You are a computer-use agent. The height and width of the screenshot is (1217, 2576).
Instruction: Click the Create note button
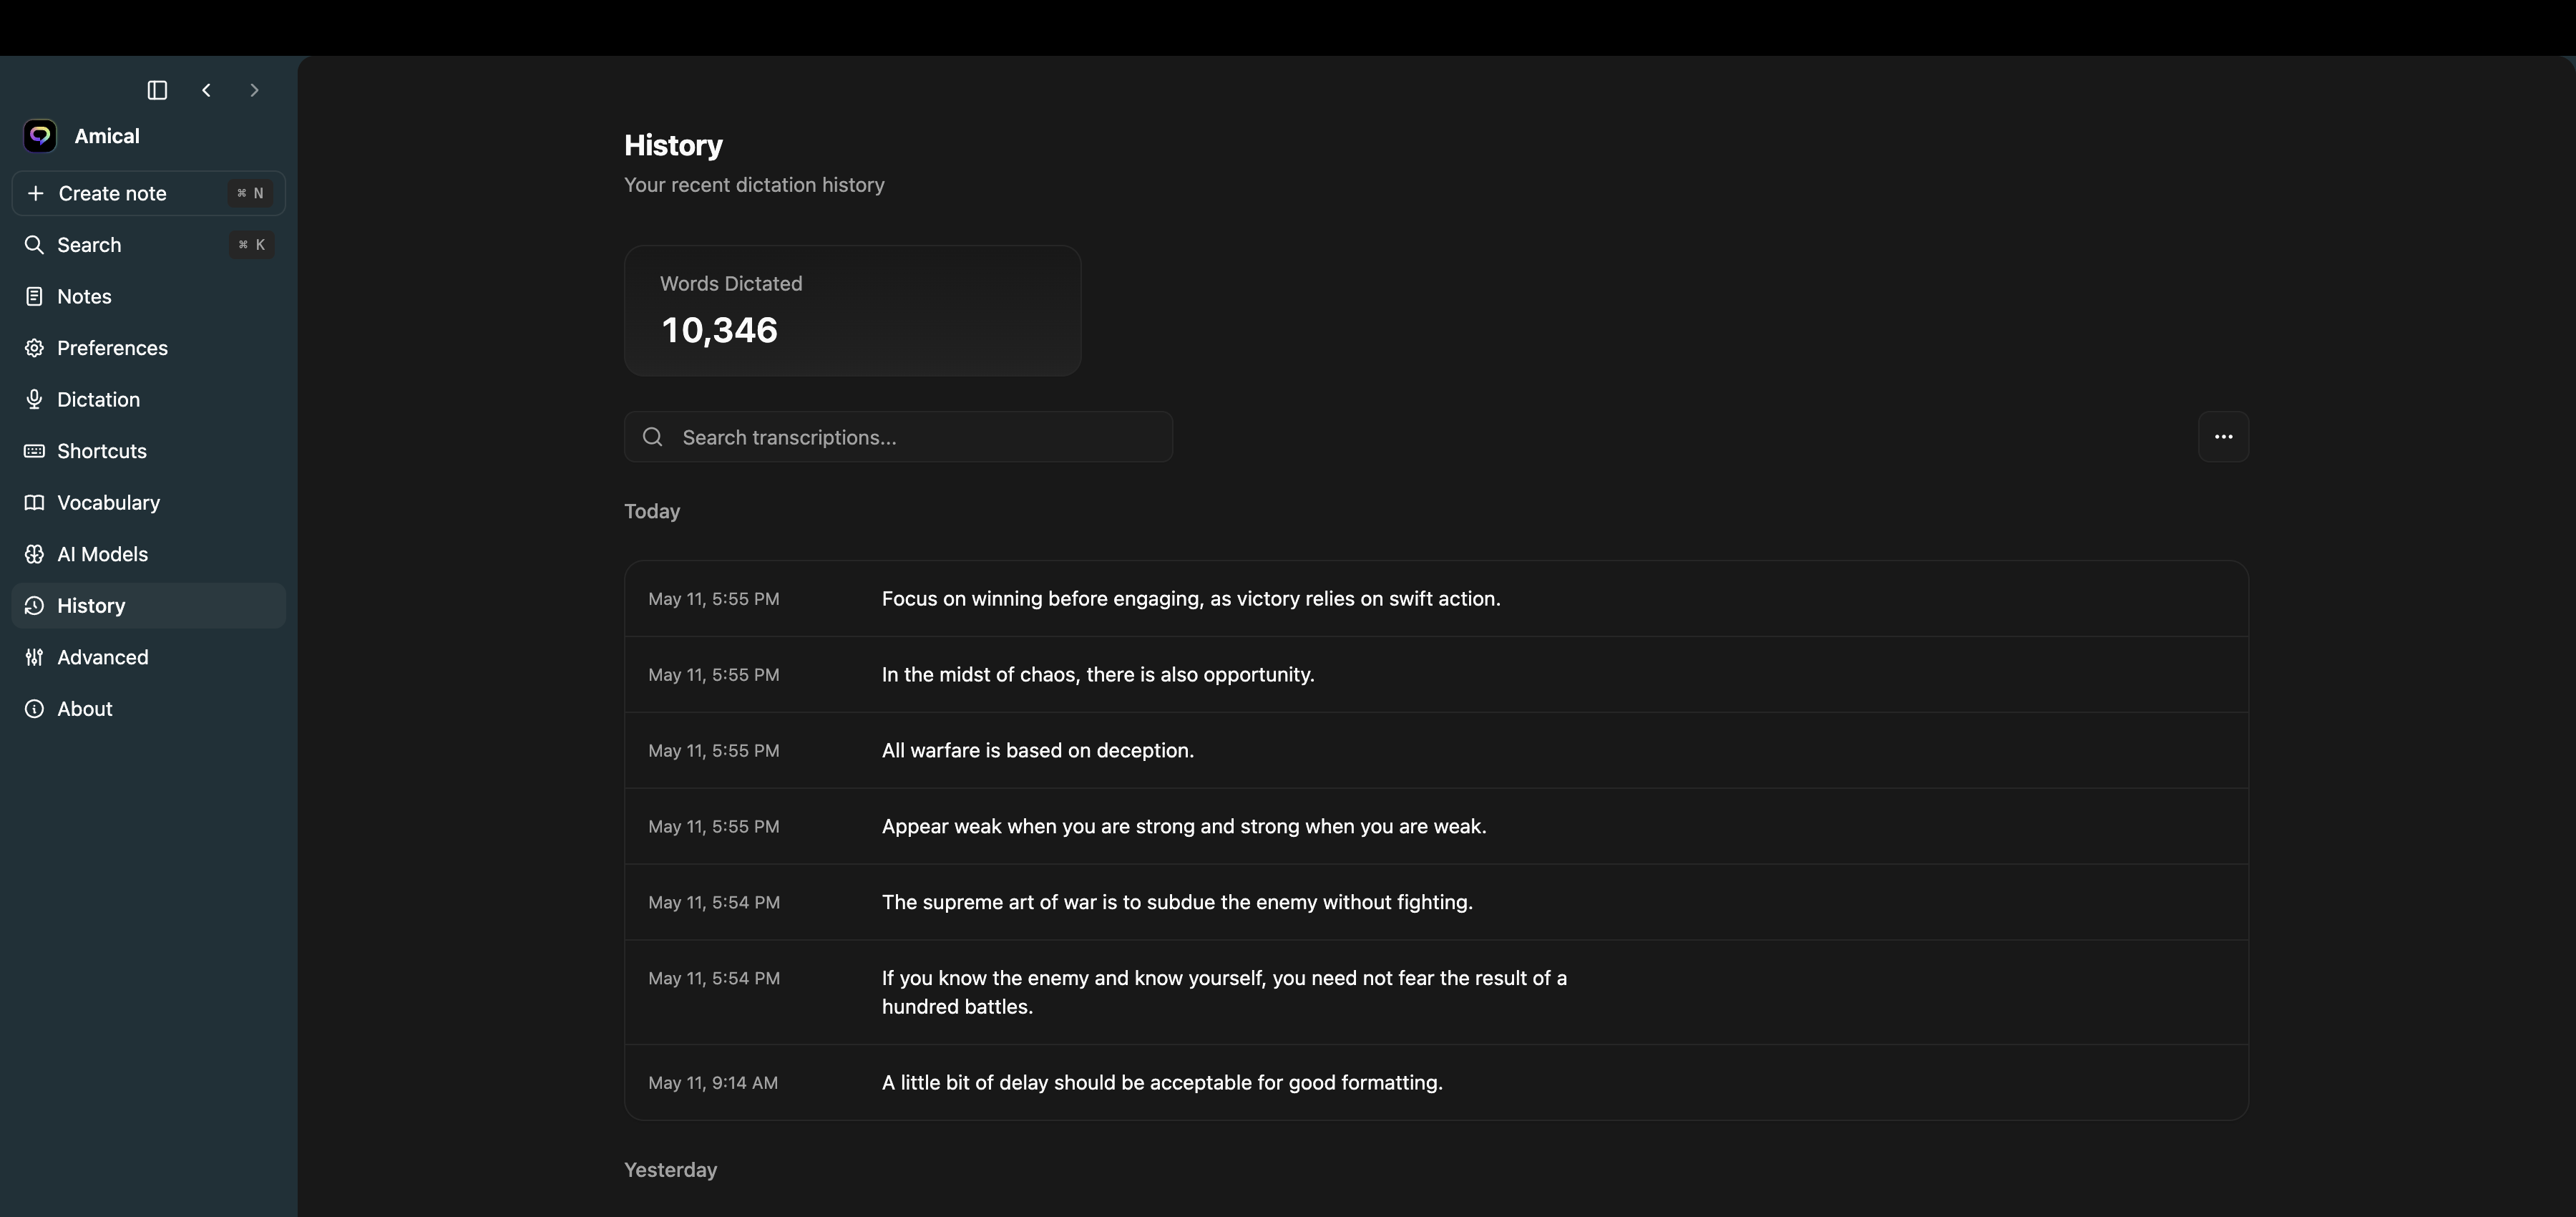tap(148, 193)
